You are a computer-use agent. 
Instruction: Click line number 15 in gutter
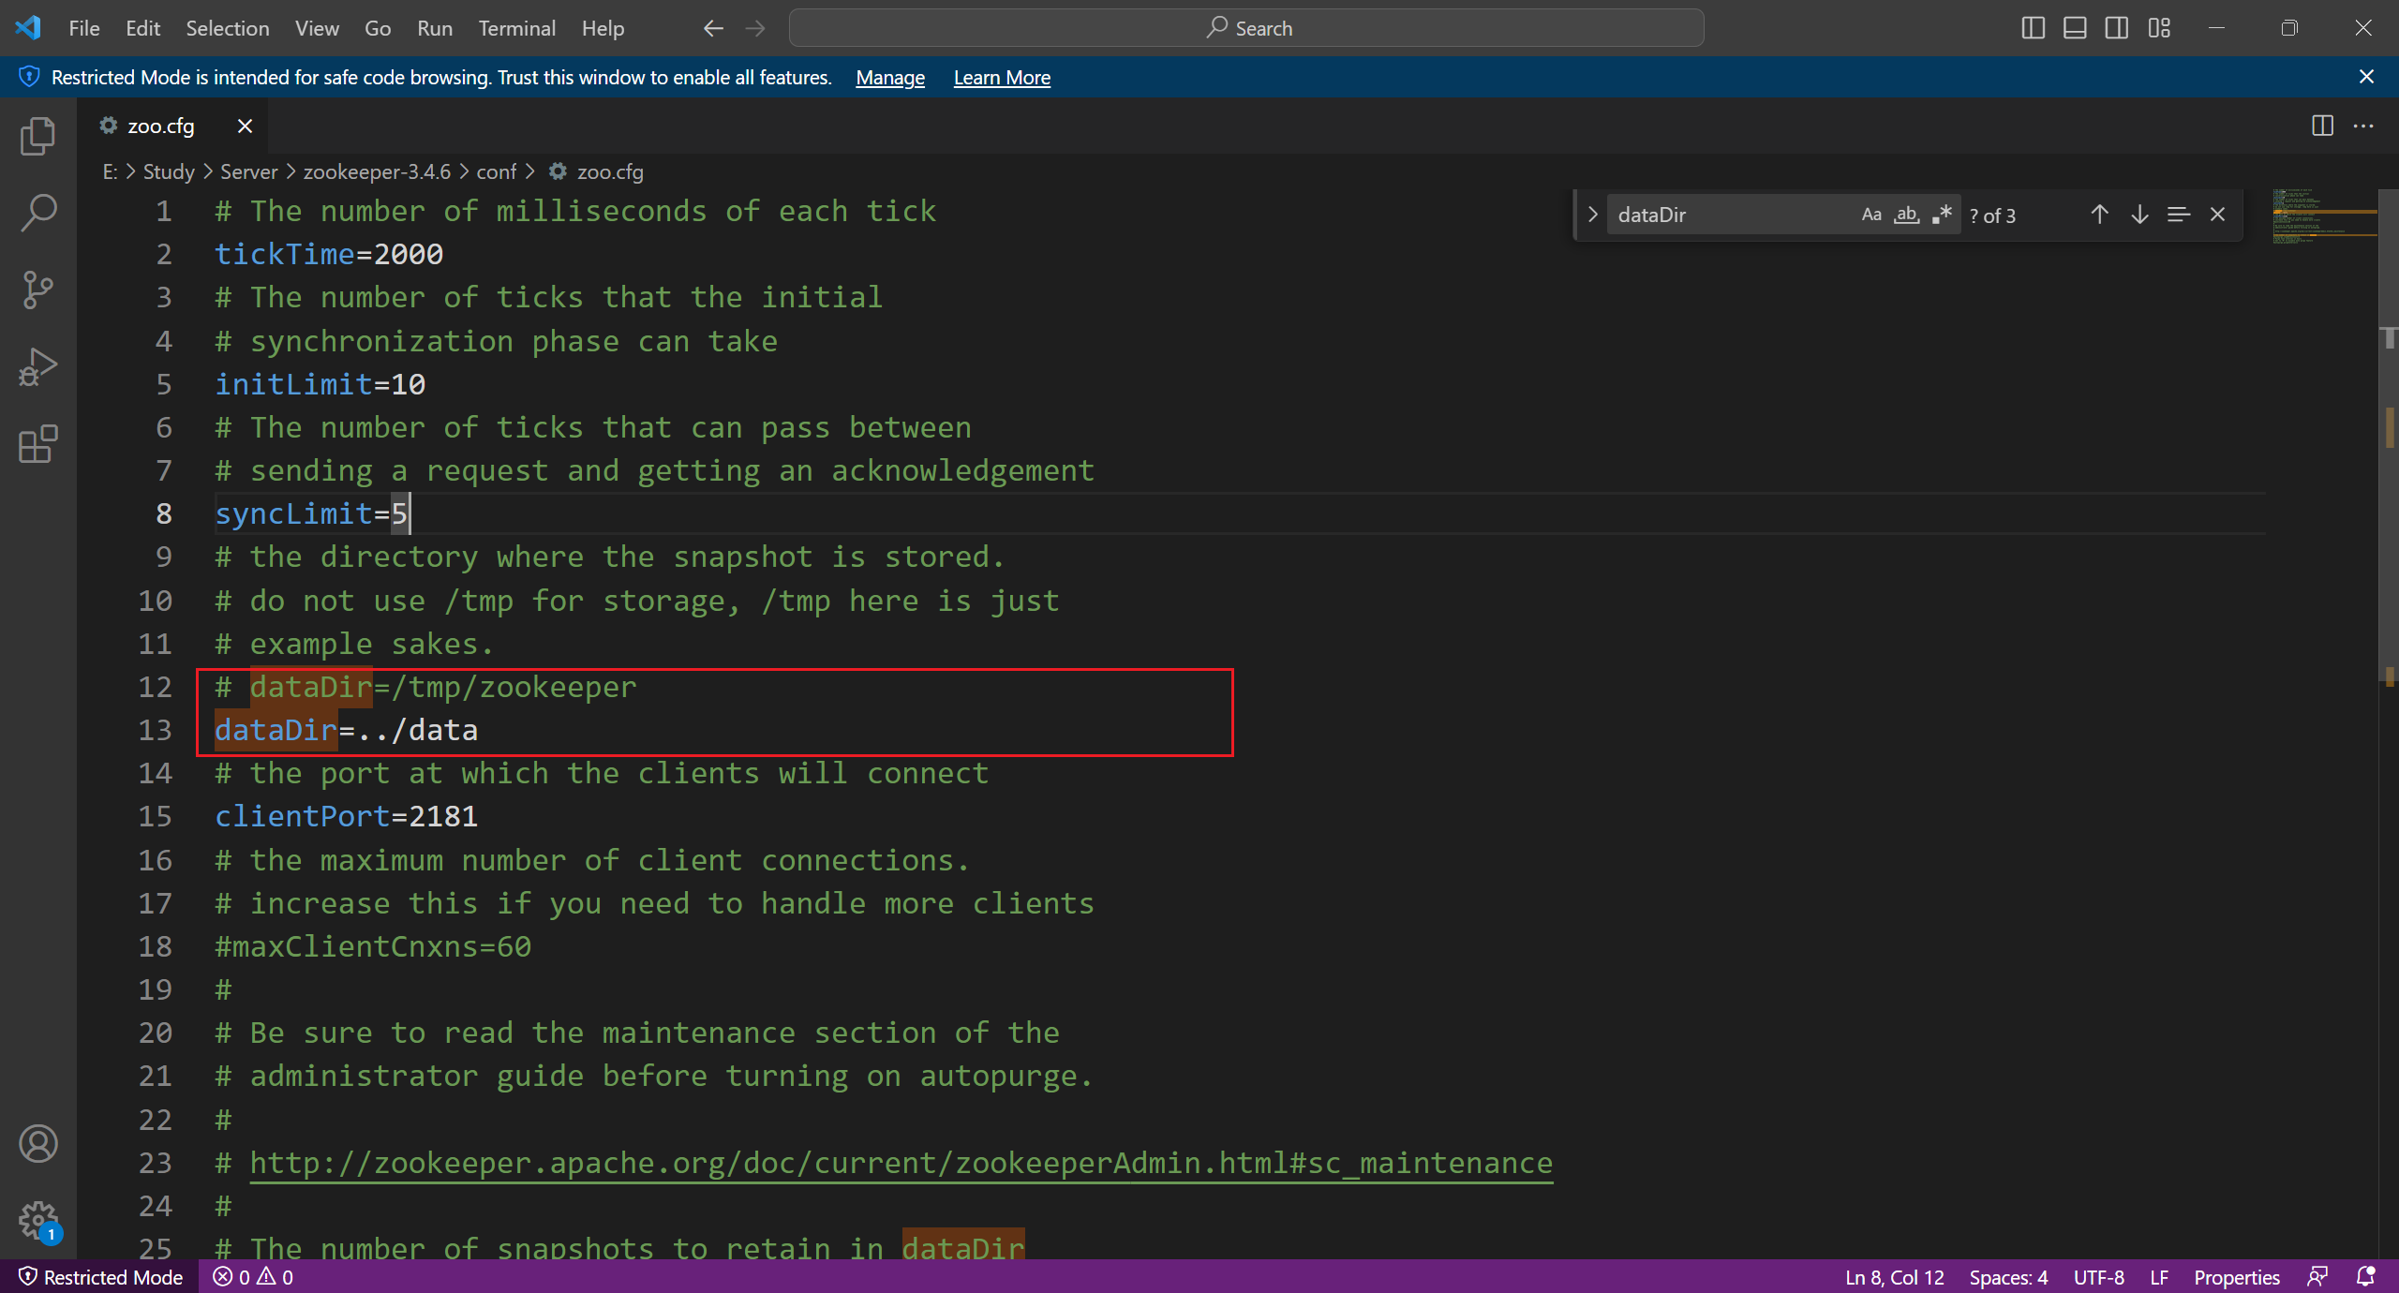click(x=156, y=816)
